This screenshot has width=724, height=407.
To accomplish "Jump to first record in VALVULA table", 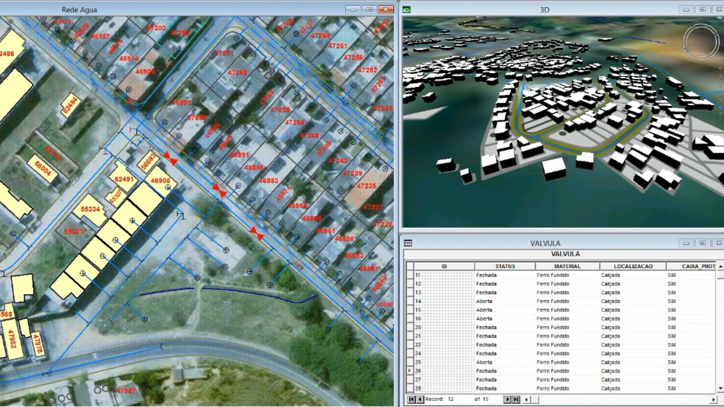I will pos(411,399).
